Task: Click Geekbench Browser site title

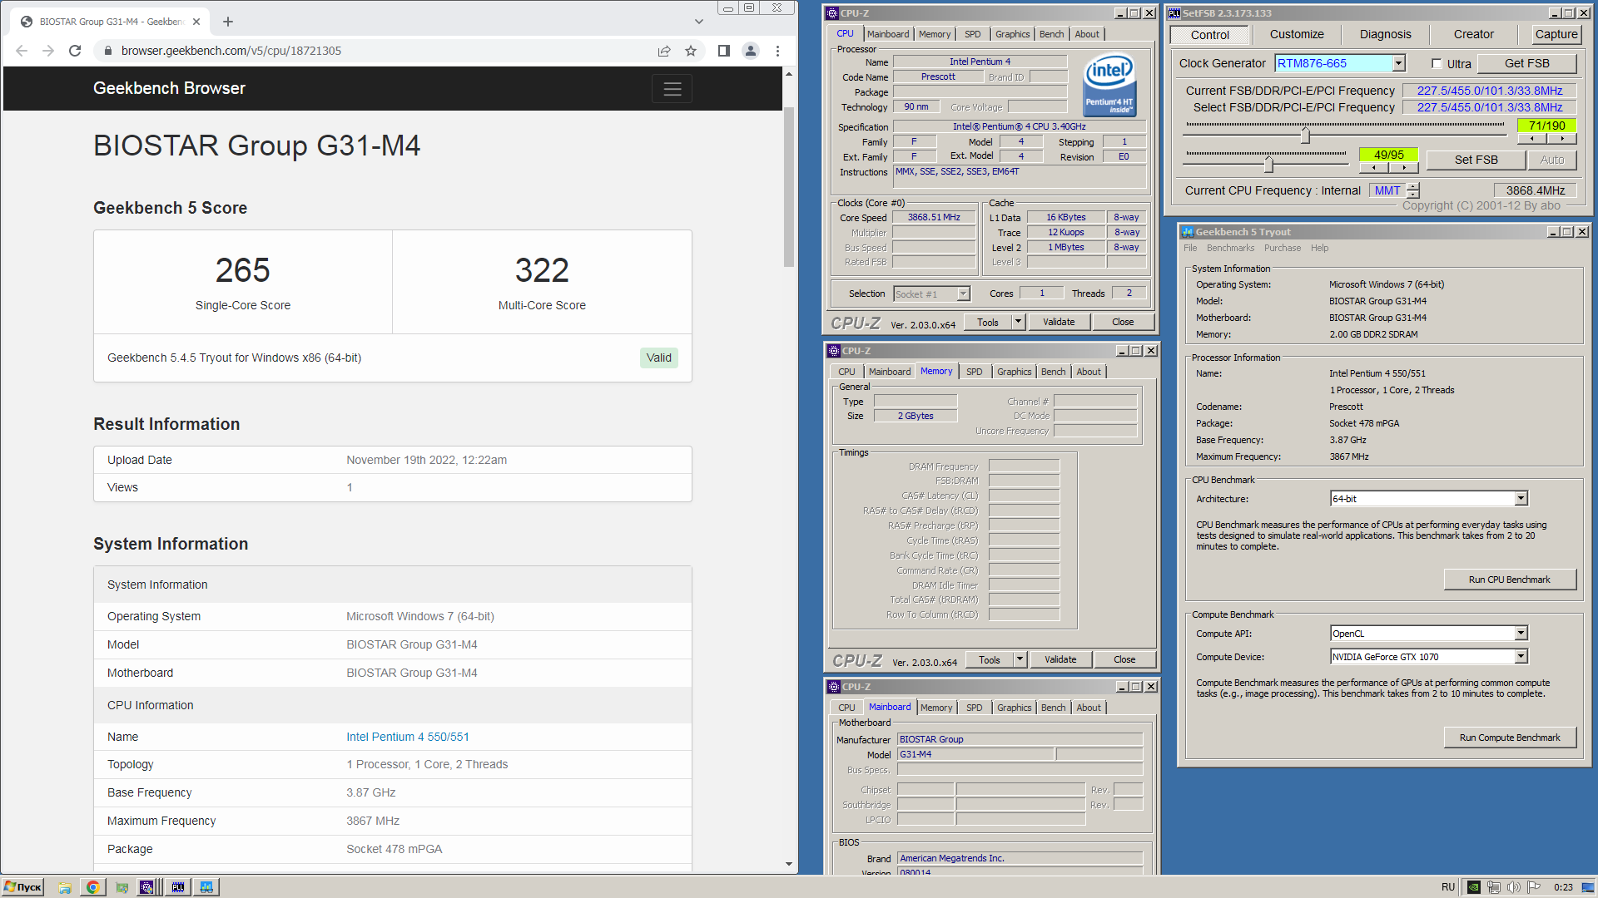Action: pos(169,88)
